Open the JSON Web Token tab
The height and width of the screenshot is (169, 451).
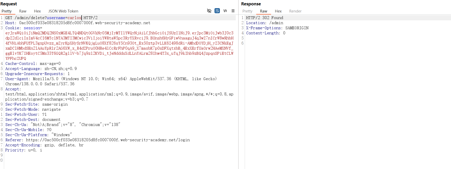click(x=63, y=11)
